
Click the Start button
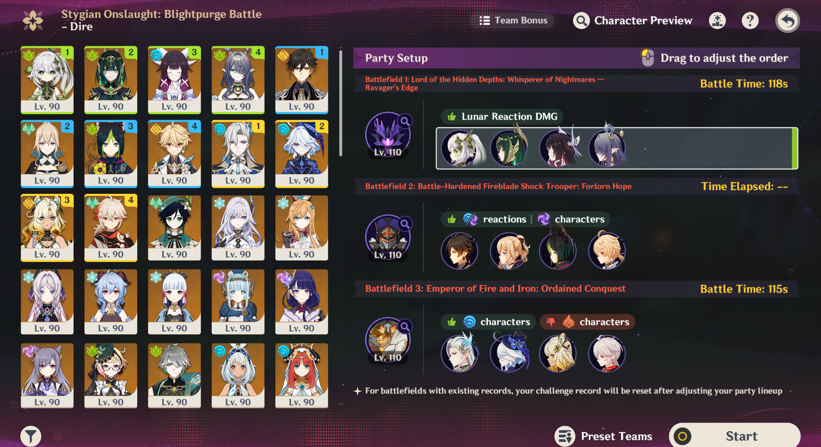pyautogui.click(x=735, y=436)
